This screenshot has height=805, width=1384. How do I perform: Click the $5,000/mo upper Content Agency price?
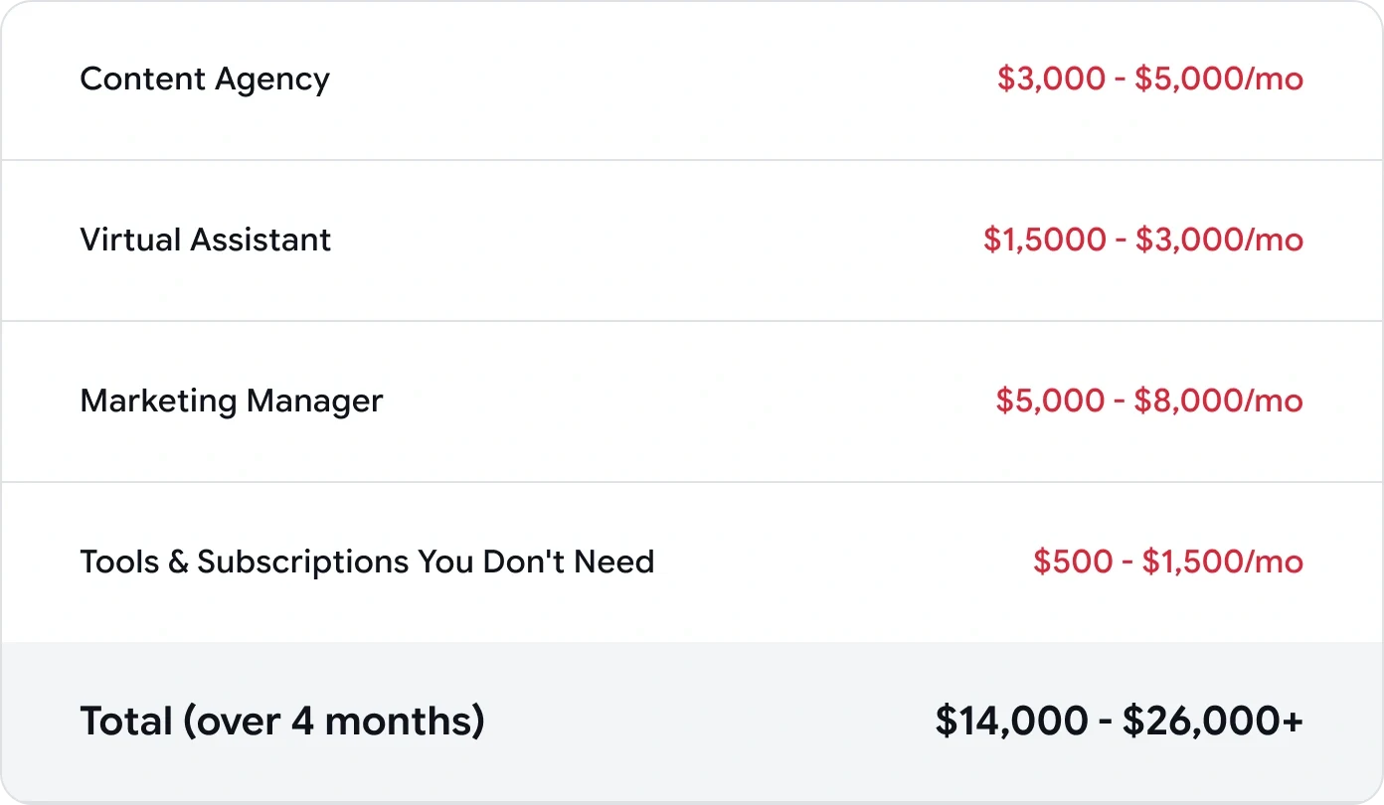(x=1219, y=80)
